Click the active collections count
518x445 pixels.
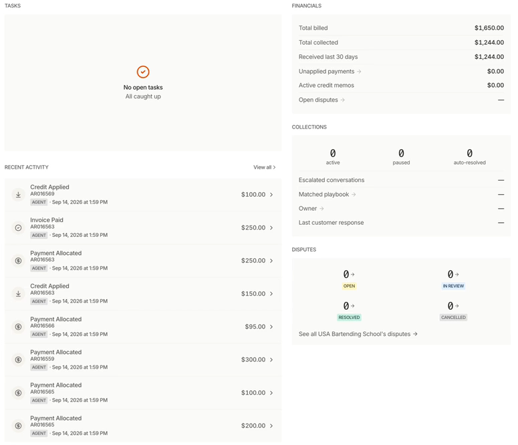click(x=333, y=153)
